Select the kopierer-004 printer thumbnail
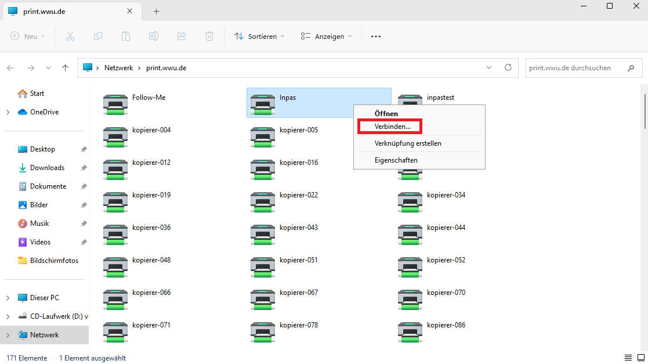648x364 pixels. 115,138
